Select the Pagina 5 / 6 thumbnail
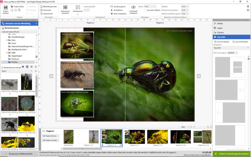The width and height of the screenshot is (251, 157). [x=135, y=137]
